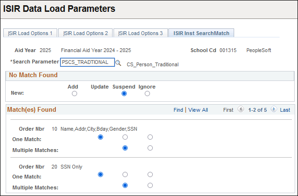Open ISIR Load Options 1 tab
The width and height of the screenshot is (298, 196).
pyautogui.click(x=30, y=33)
